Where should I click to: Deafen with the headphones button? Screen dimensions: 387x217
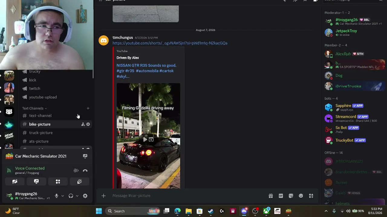coord(71,196)
